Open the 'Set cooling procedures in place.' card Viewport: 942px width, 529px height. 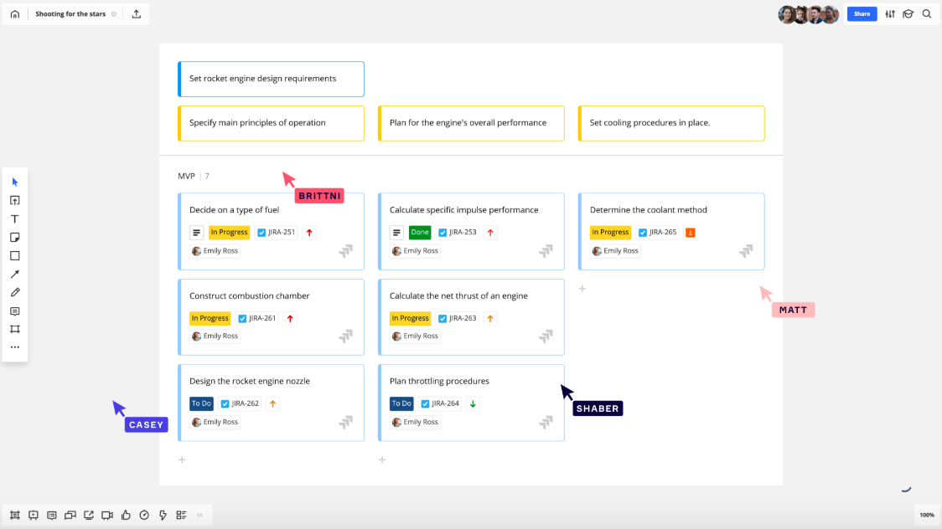point(671,123)
